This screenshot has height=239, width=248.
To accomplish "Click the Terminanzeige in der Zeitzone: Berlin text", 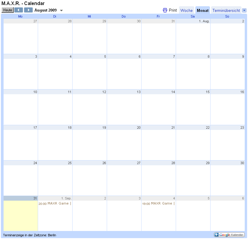I will tap(29, 235).
